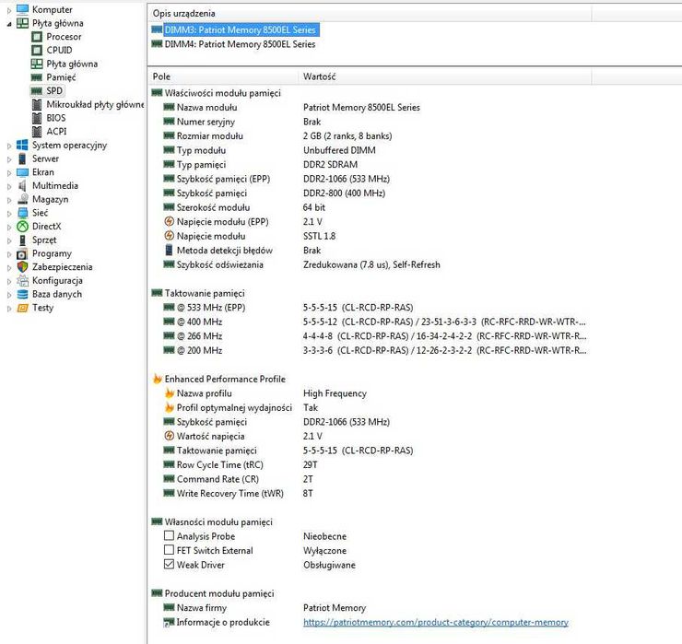Expand the Sieć tree node
This screenshot has width=682, height=644.
(x=9, y=214)
